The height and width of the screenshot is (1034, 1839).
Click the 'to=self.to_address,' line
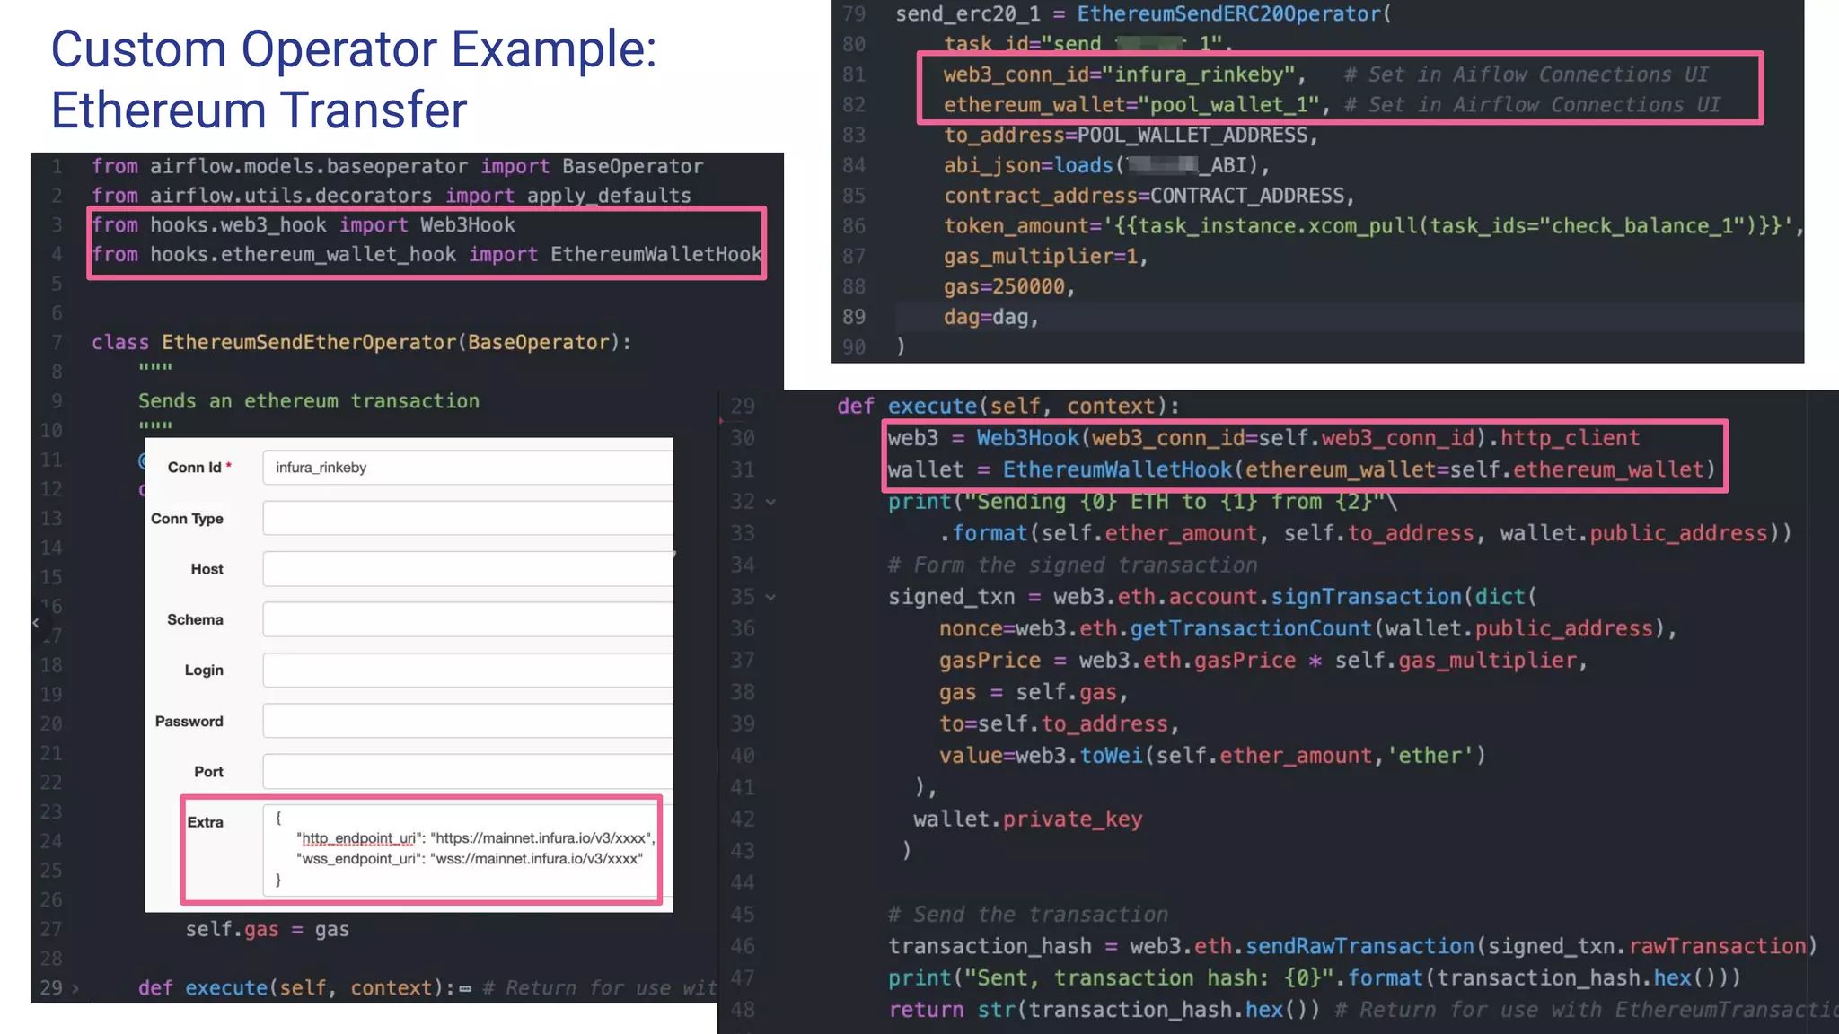(1059, 724)
